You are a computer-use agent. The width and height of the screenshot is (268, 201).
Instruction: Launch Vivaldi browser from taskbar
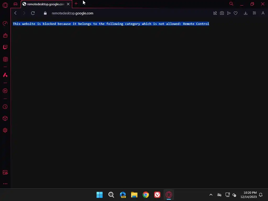click(157, 195)
